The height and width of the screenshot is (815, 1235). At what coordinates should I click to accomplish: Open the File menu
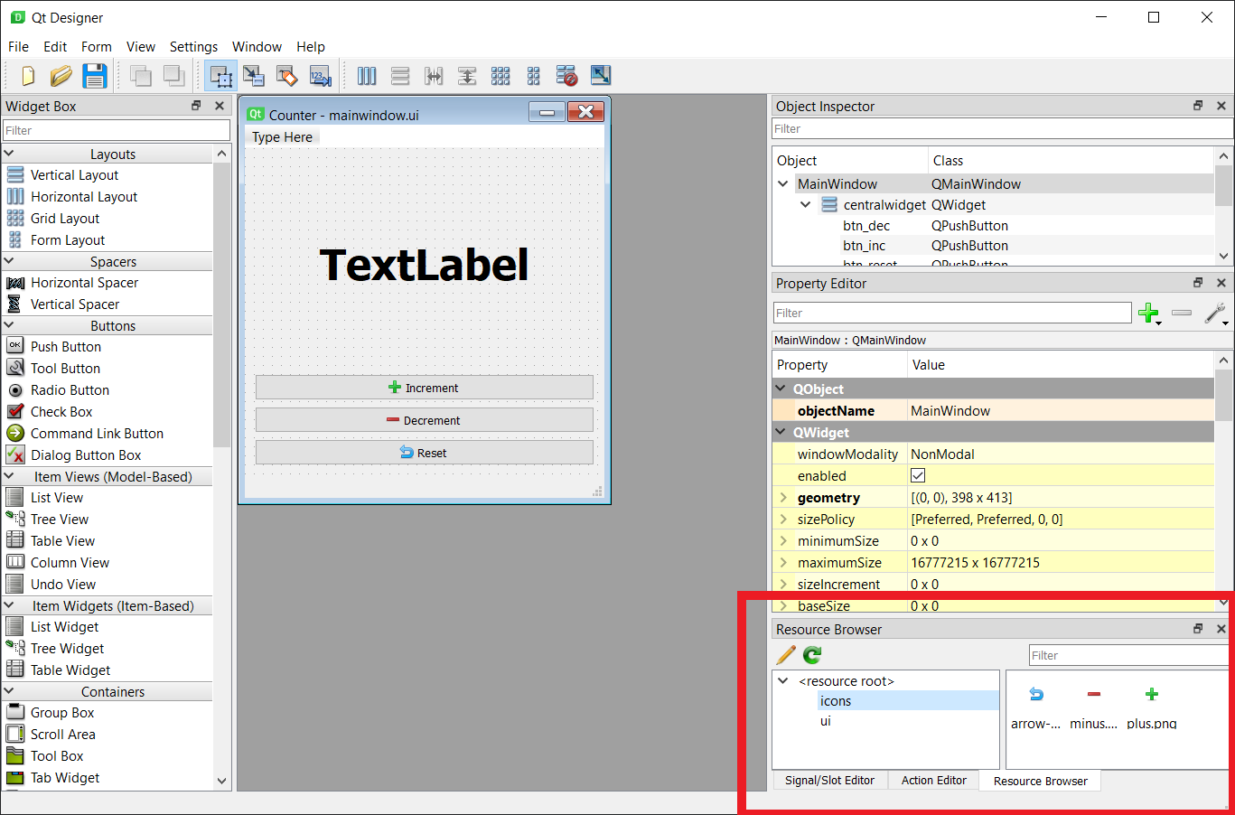(x=18, y=47)
